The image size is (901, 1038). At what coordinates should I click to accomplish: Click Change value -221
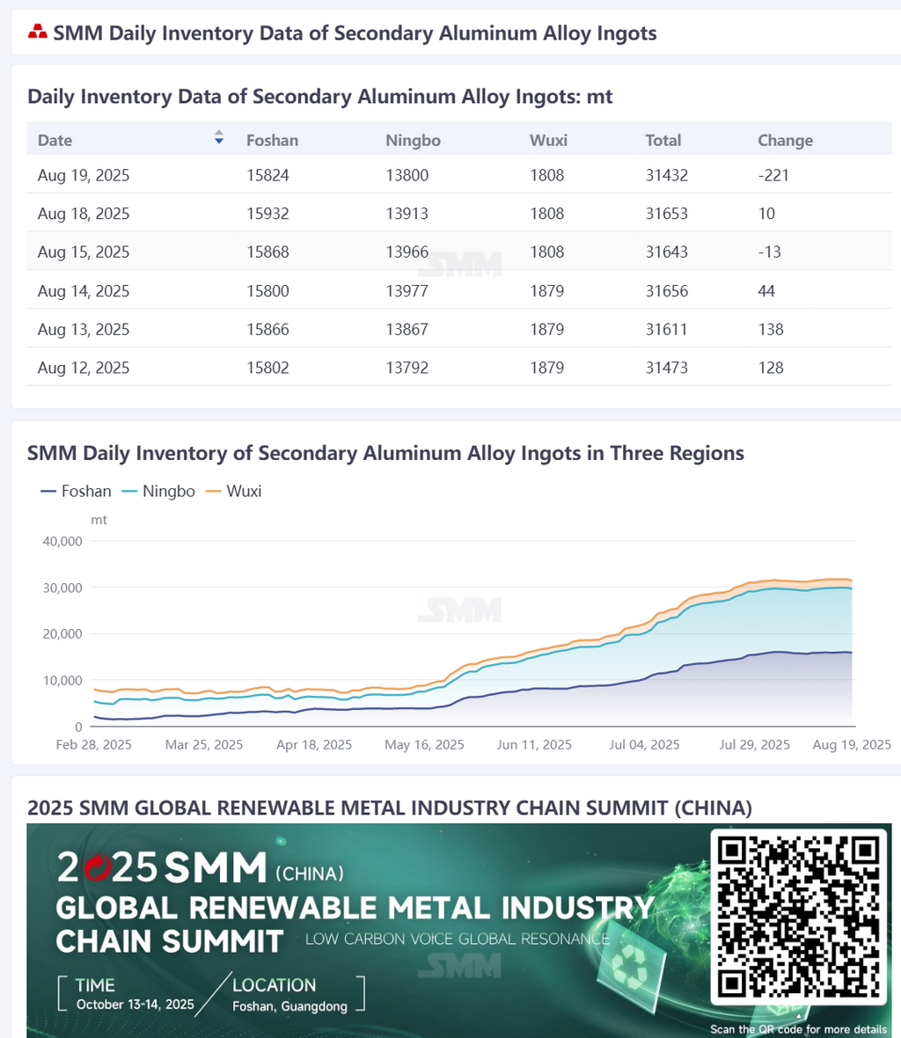click(773, 175)
